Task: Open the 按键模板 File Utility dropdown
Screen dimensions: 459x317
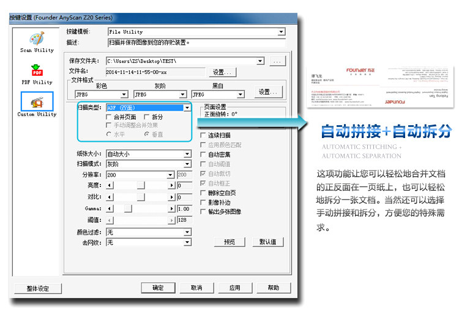Action: [x=282, y=32]
